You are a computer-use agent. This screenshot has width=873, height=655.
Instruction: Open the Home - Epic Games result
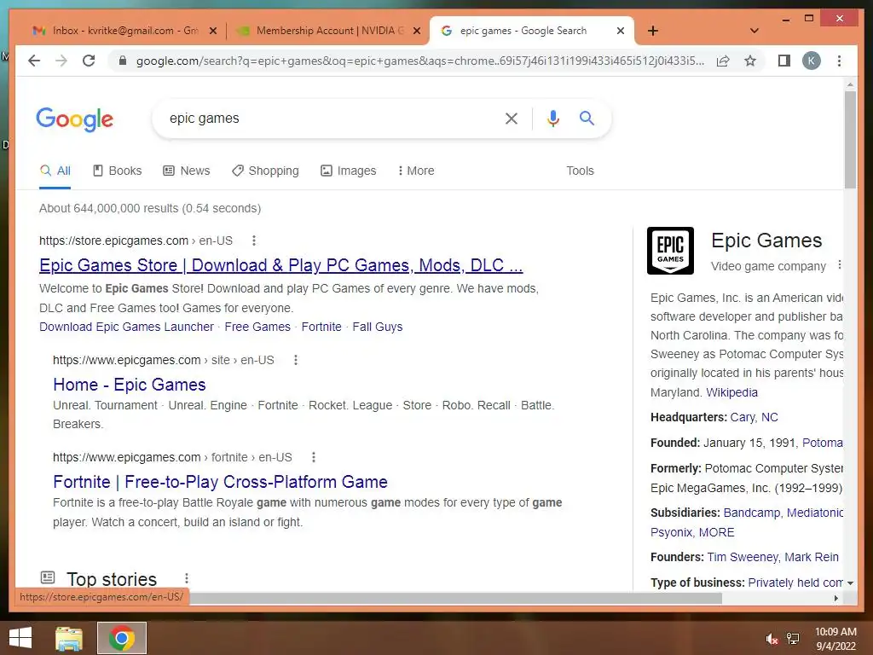tap(130, 385)
